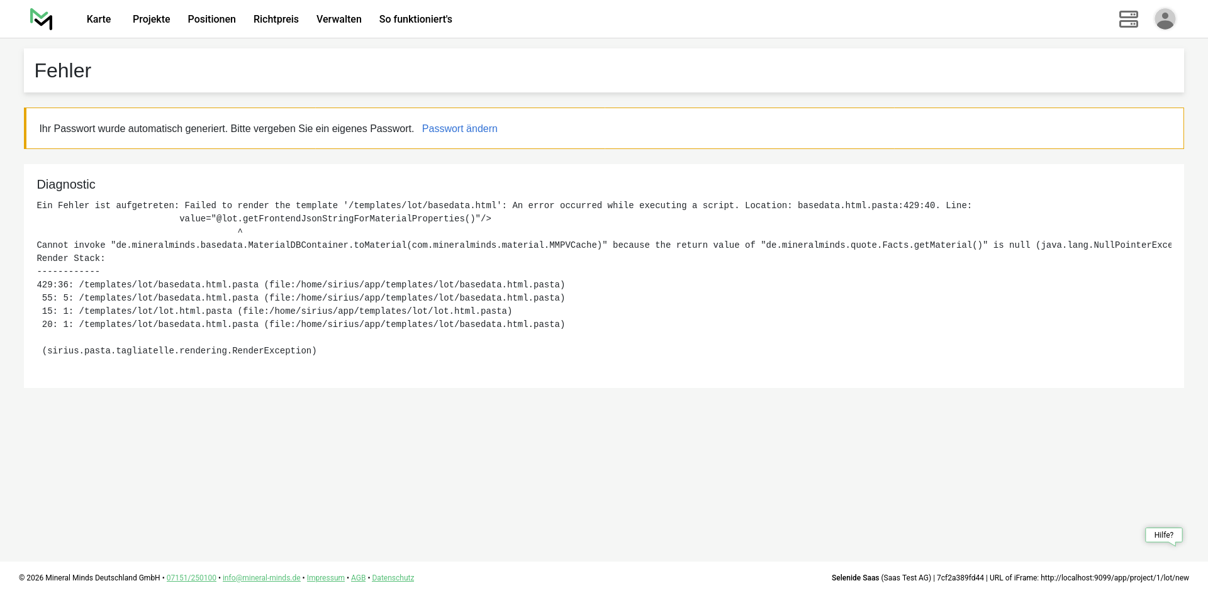The image size is (1208, 593).
Task: Click the Selenide Saas tenant label
Action: (855, 578)
